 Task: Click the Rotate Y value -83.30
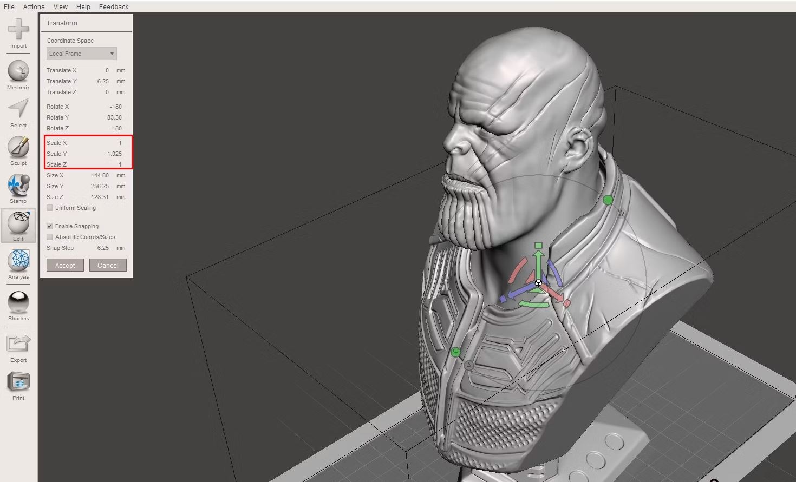coord(113,117)
